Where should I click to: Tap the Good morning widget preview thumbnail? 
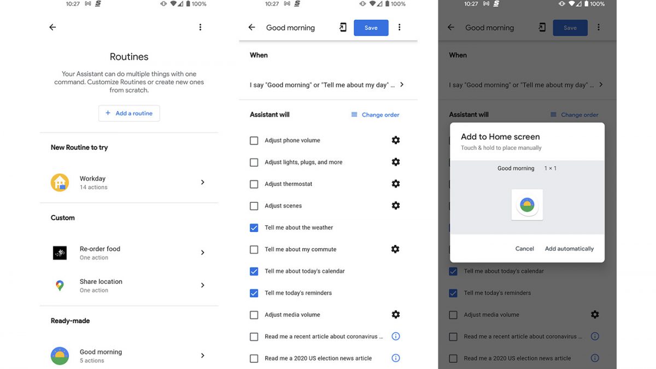click(527, 205)
